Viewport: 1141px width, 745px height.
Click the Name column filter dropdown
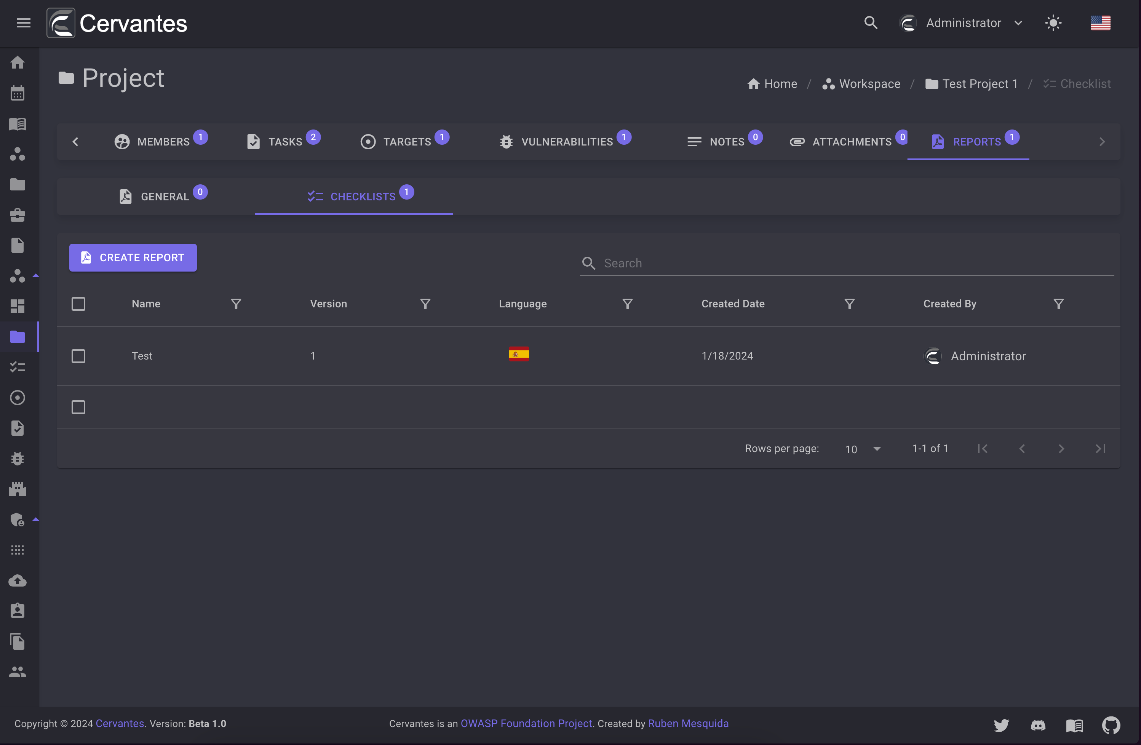click(235, 303)
